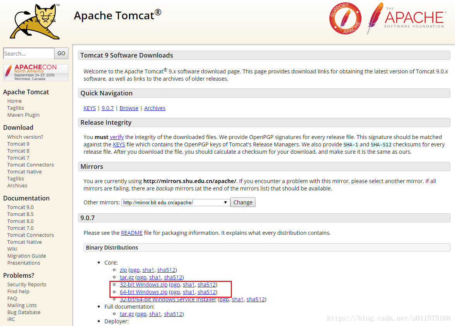Open the Apache Software Foundation logo
Screen dimensions: 455x326
[x=406, y=18]
